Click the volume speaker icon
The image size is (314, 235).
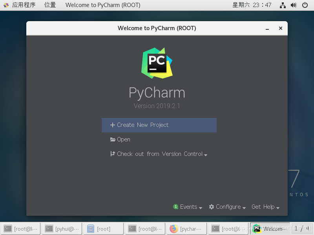294,5
